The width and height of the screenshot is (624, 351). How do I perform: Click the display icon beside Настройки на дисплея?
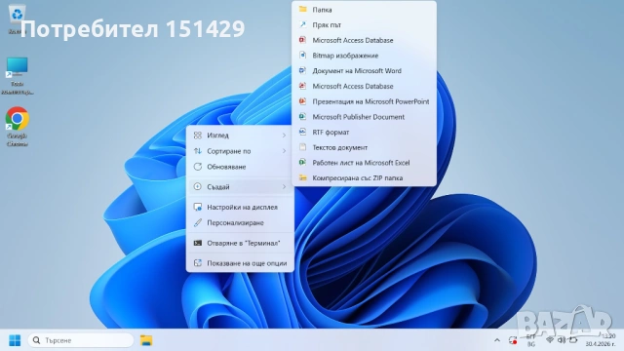[x=197, y=207]
